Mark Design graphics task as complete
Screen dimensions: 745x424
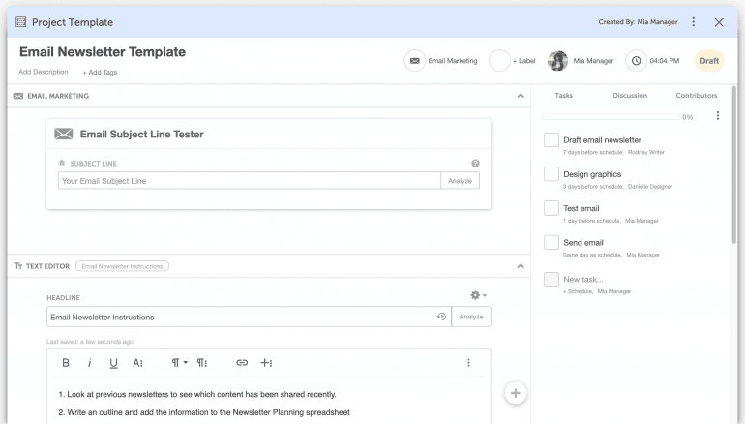pos(551,174)
